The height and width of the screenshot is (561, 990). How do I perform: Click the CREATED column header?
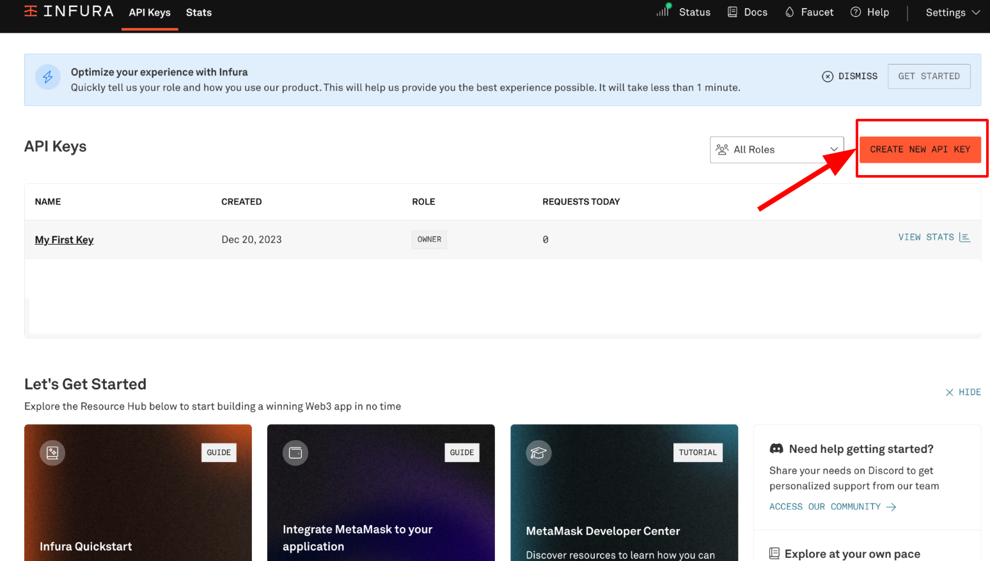tap(242, 202)
